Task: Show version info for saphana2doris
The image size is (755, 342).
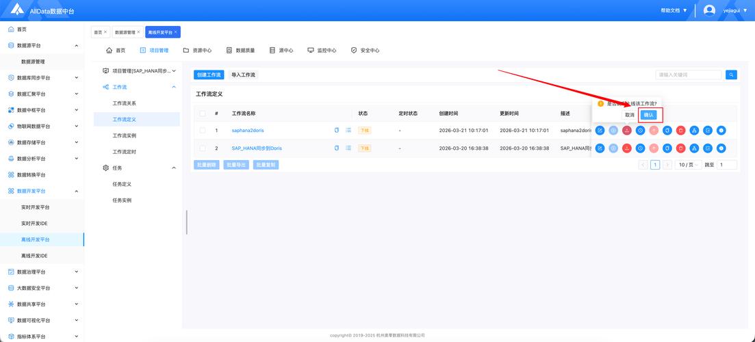Action: point(721,131)
